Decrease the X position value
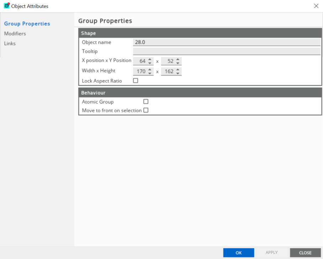The width and height of the screenshot is (323, 259). click(150, 63)
